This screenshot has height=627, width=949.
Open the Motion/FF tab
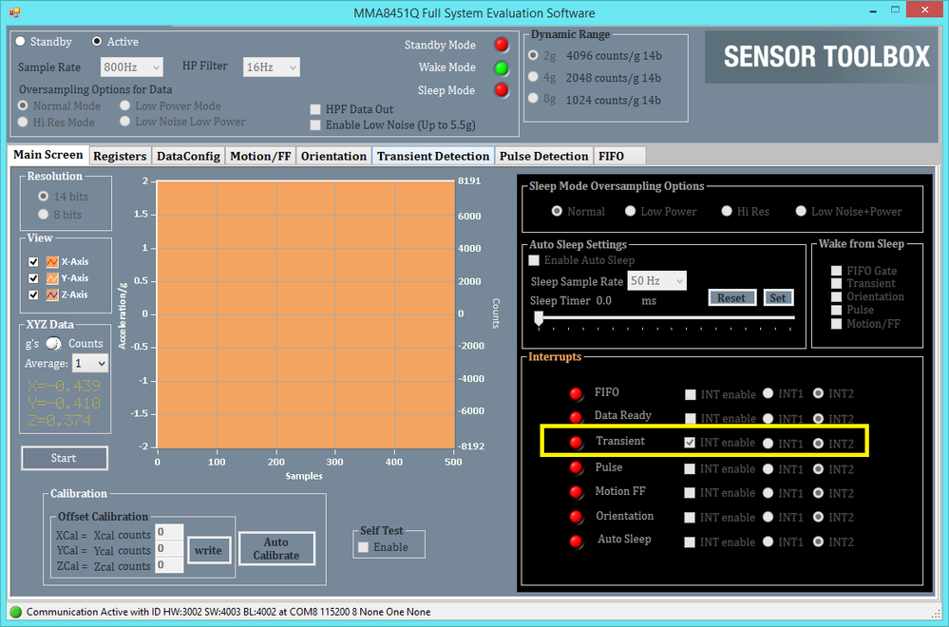(261, 156)
